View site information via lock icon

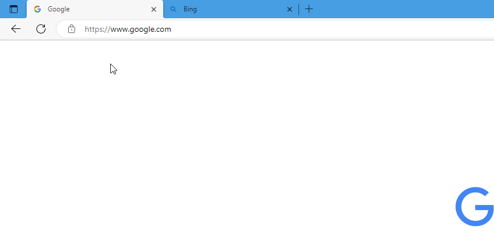tap(72, 29)
